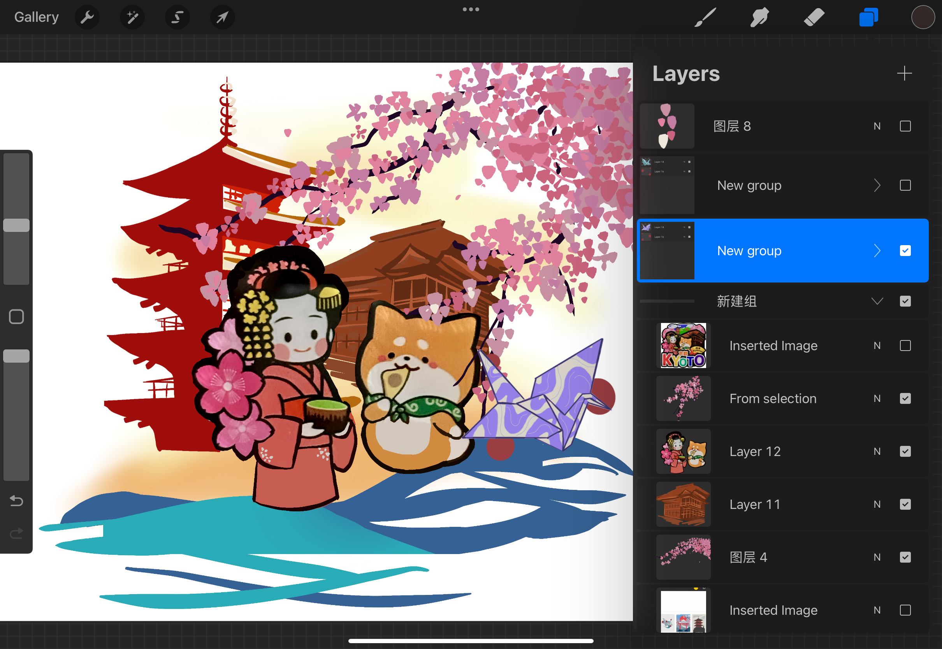The width and height of the screenshot is (942, 649).
Task: Expand the unchecked New group
Action: coord(877,186)
